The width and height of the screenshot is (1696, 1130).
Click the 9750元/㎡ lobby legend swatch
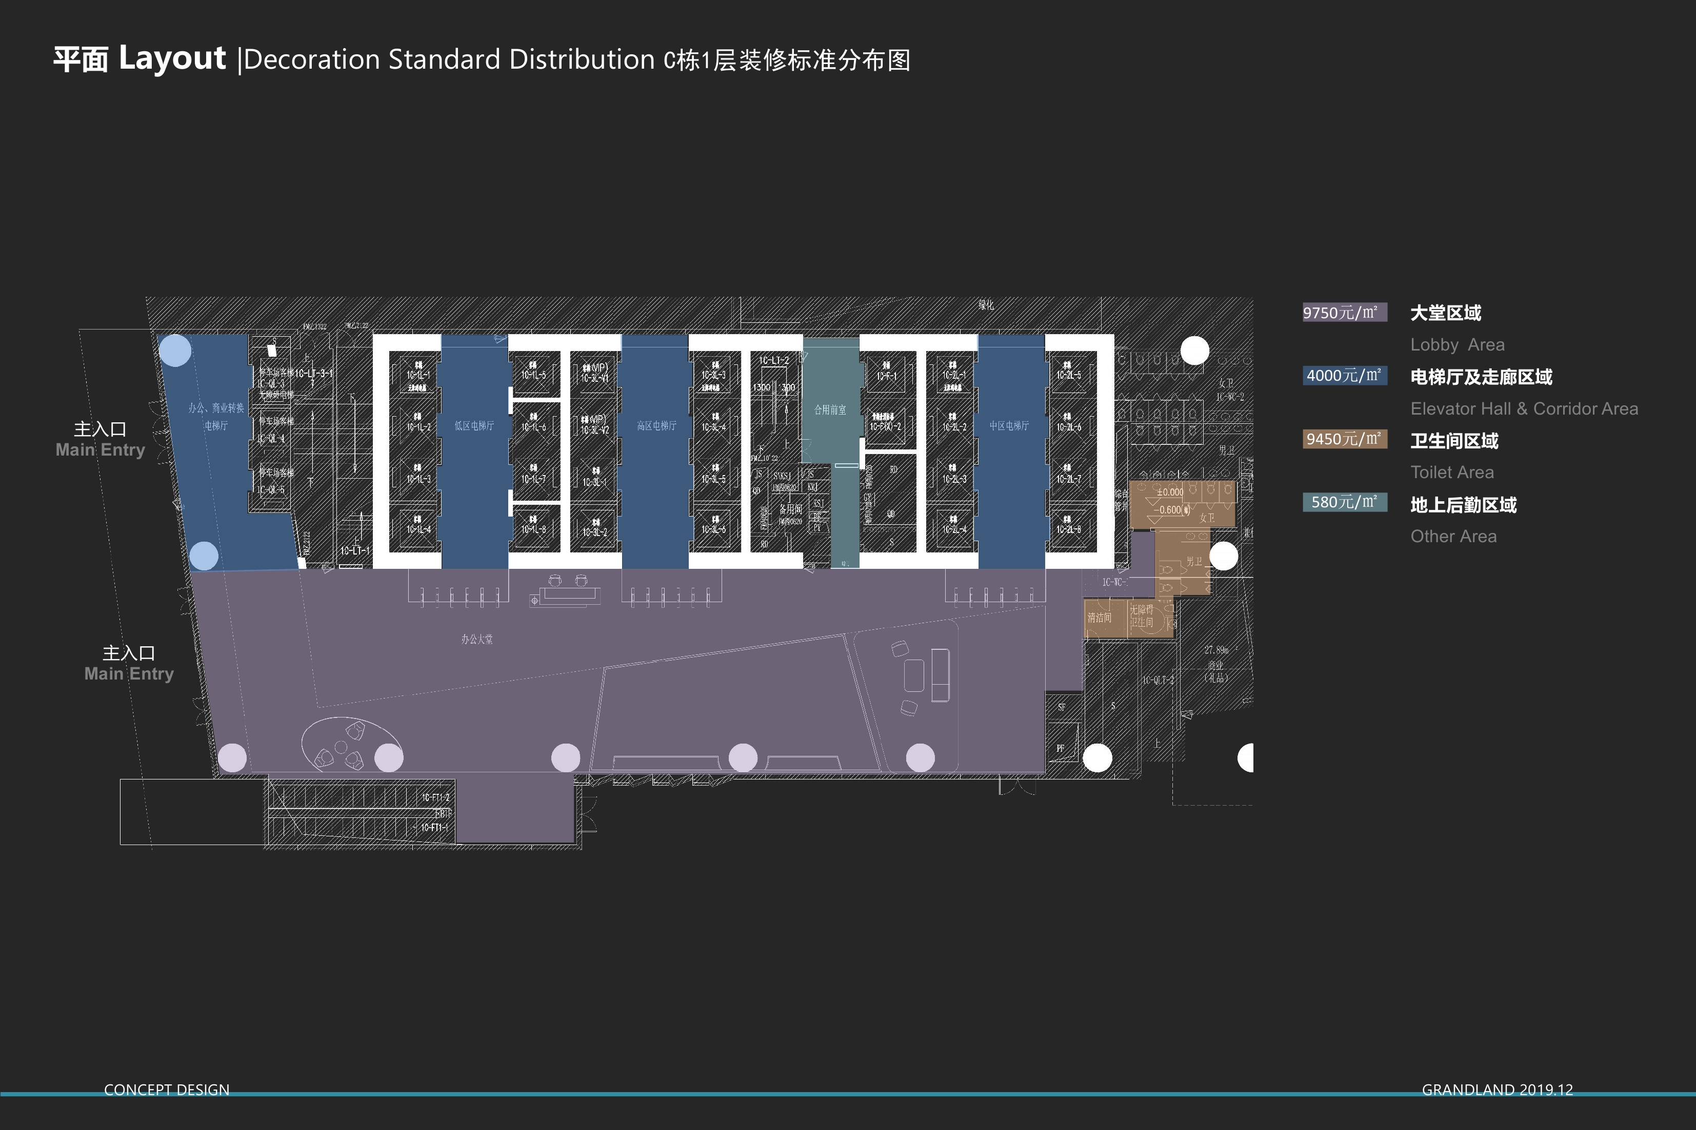tap(1344, 313)
